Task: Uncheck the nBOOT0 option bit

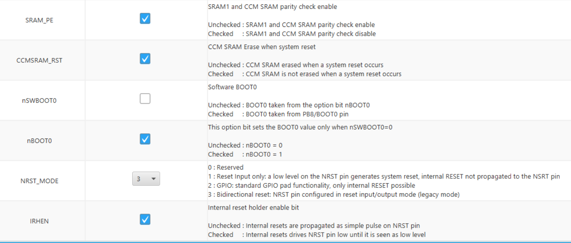Action: tap(144, 139)
